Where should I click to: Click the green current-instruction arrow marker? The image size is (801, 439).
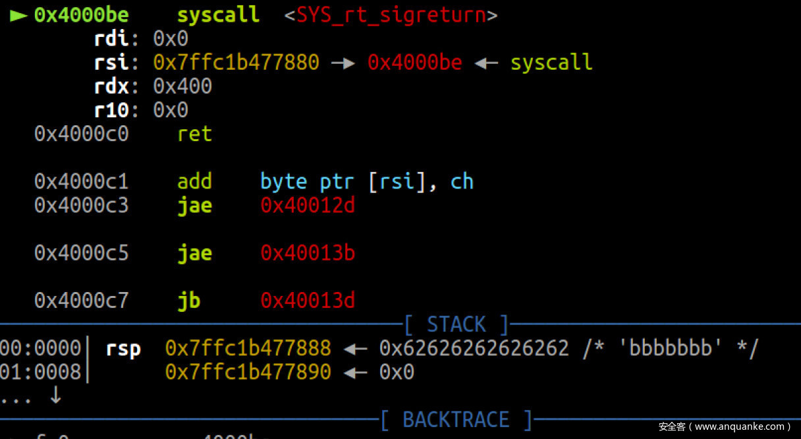tap(18, 15)
